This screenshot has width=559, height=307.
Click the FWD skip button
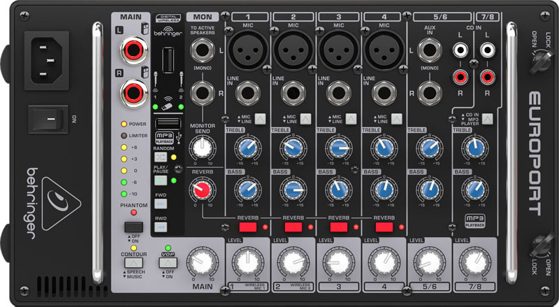[161, 204]
